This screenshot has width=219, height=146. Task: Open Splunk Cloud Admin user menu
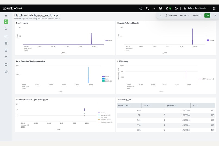tap(196, 8)
